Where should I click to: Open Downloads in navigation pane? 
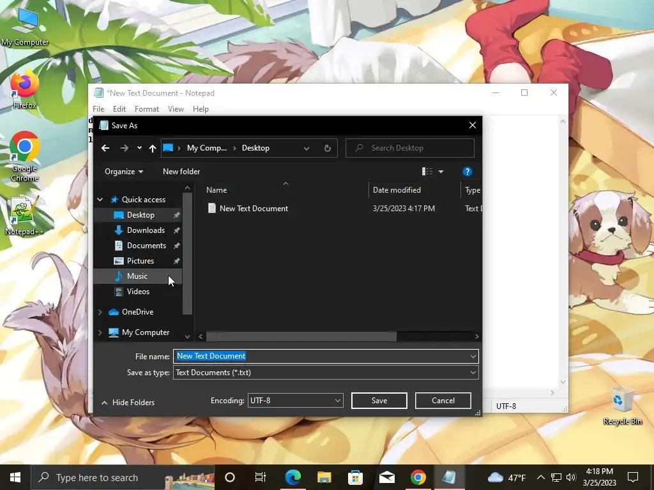click(x=146, y=230)
